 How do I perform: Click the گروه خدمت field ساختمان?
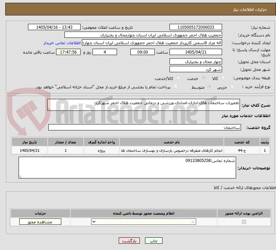click(145, 127)
